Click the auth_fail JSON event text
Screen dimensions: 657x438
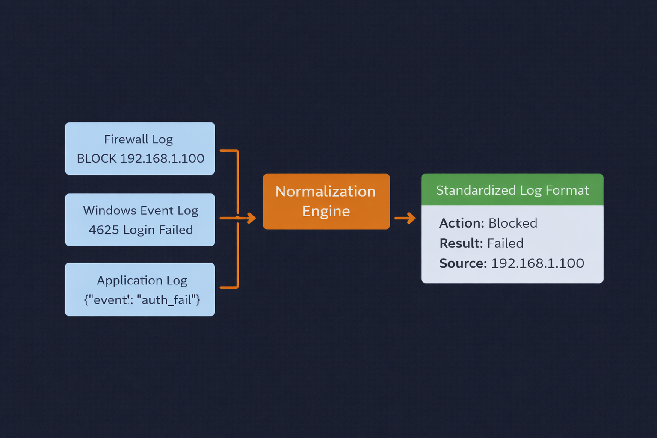click(x=142, y=300)
